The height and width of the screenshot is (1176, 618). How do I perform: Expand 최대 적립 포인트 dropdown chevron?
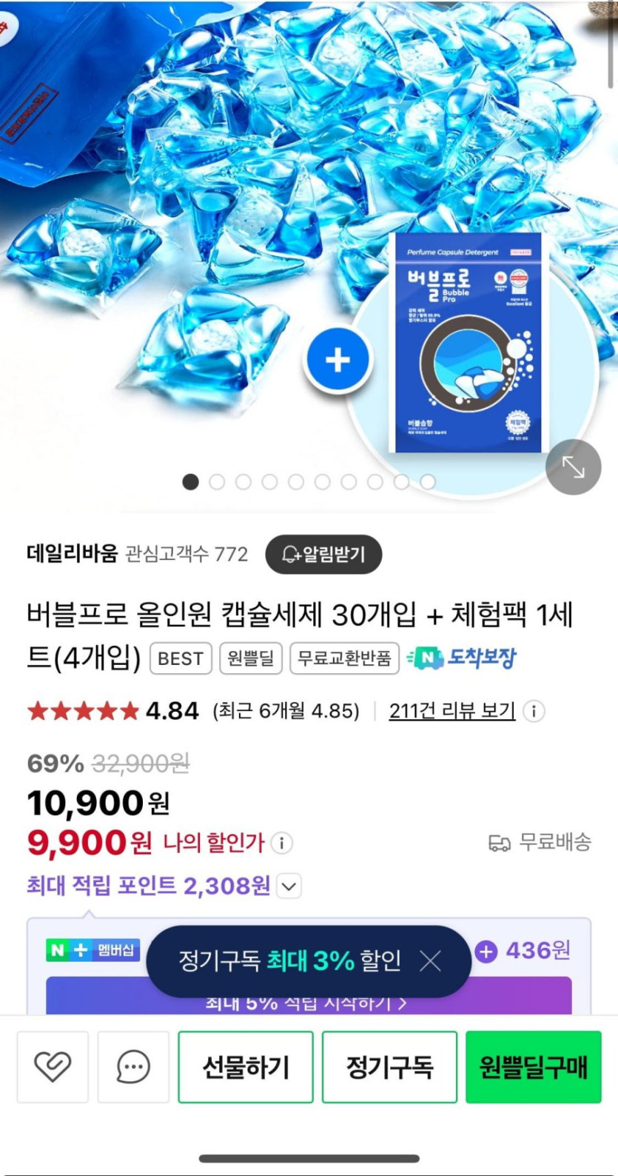tap(289, 886)
